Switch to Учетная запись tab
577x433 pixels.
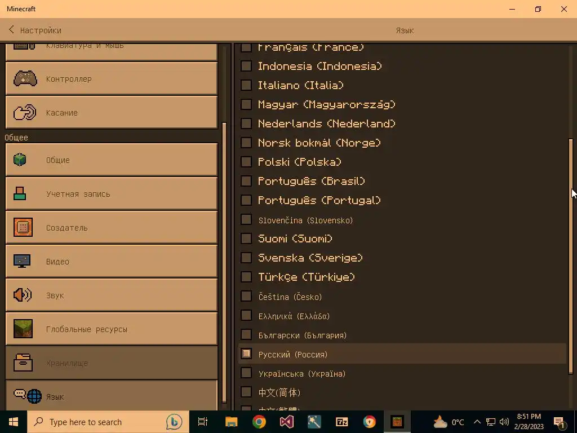[x=112, y=194]
